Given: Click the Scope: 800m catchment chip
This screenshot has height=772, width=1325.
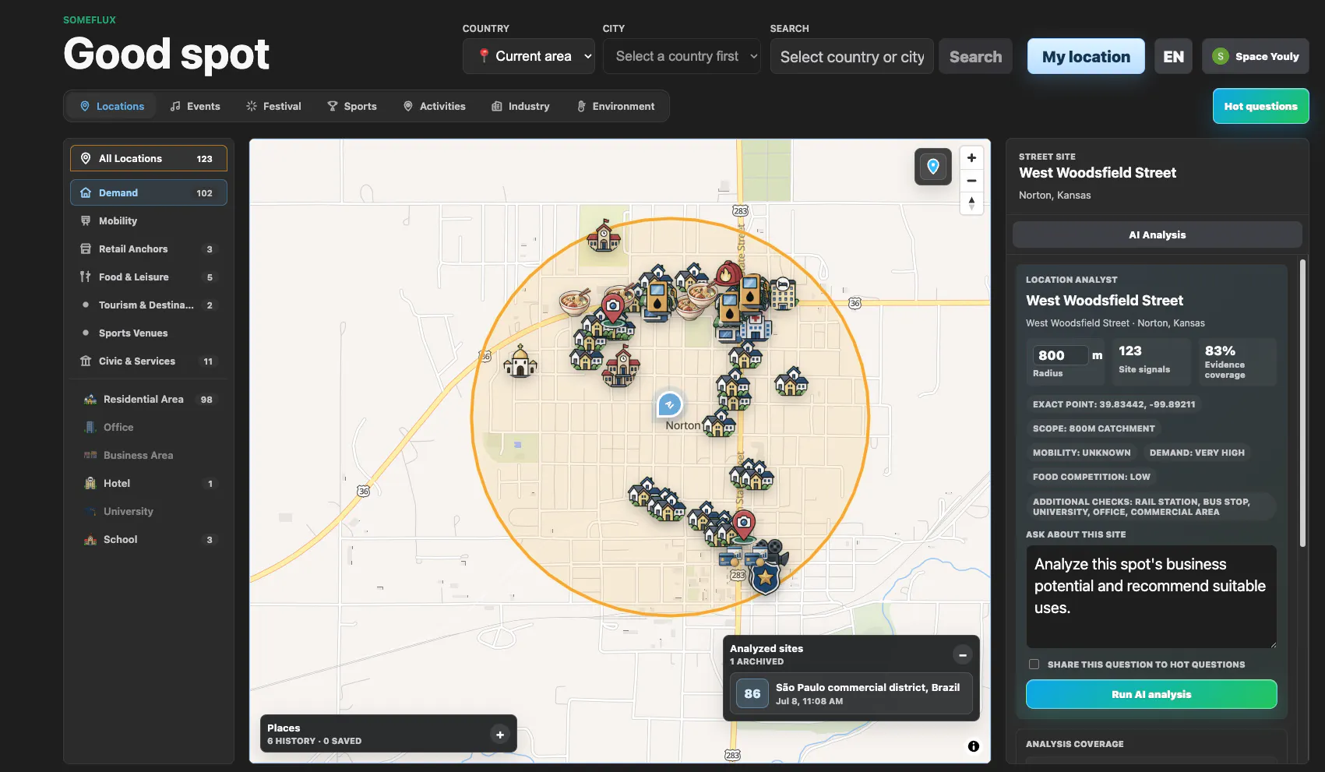Looking at the screenshot, I should click(1094, 428).
